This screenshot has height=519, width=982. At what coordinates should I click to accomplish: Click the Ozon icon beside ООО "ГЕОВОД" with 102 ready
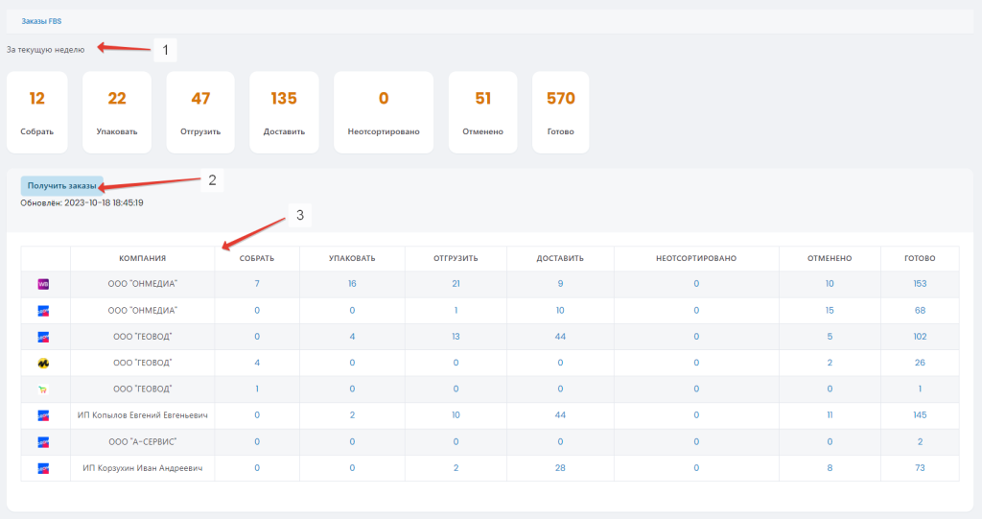(x=43, y=337)
